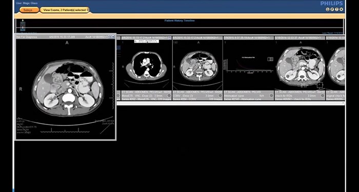Click the first round icon under the Philips logo
359x192 pixels.
pyautogui.click(x=328, y=9)
